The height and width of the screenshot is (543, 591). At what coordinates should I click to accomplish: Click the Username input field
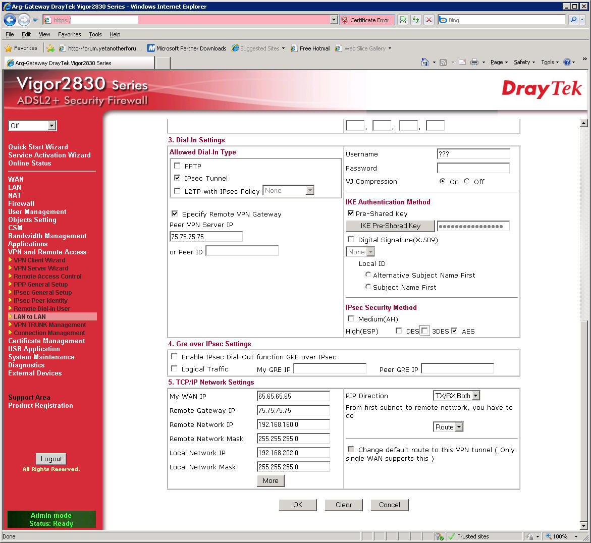tap(473, 154)
